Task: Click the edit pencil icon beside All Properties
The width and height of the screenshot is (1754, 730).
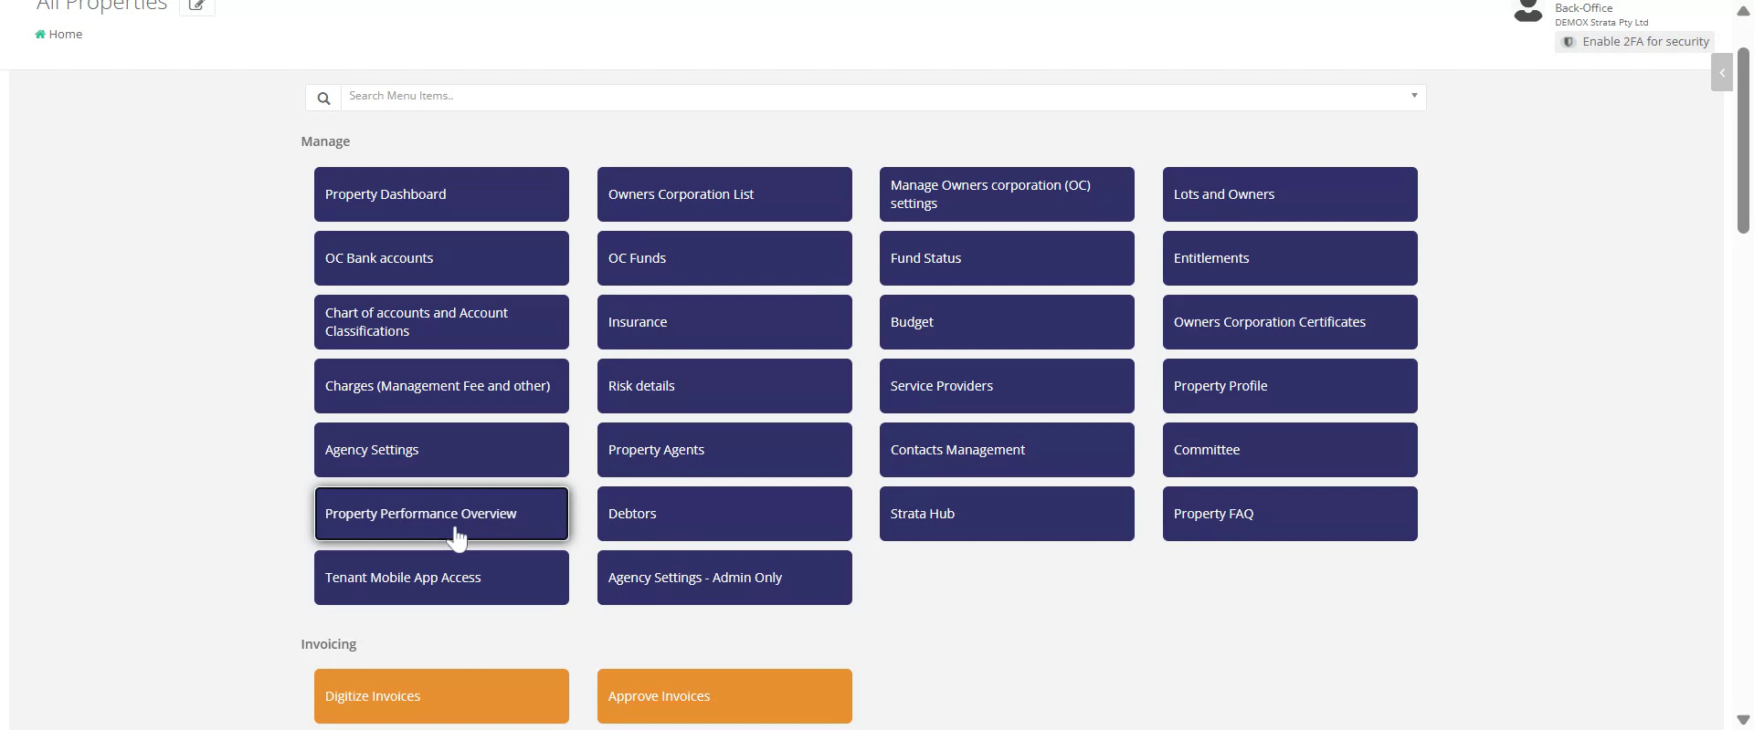Action: pos(196,5)
